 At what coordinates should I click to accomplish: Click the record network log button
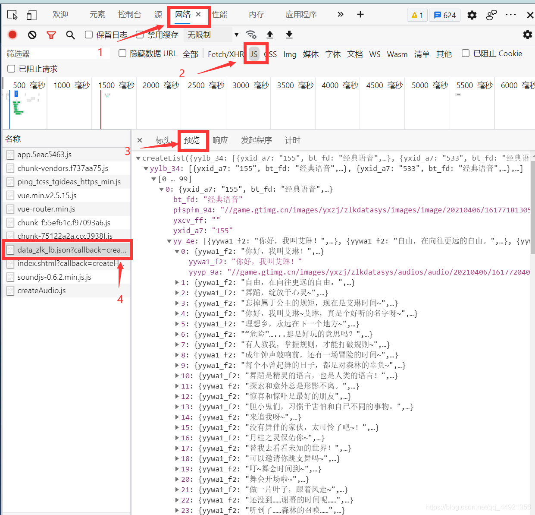pyautogui.click(x=13, y=35)
